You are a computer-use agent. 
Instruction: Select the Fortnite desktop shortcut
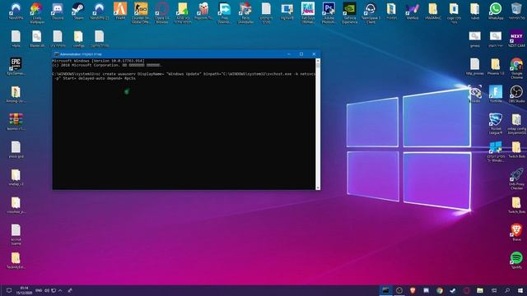(496, 94)
